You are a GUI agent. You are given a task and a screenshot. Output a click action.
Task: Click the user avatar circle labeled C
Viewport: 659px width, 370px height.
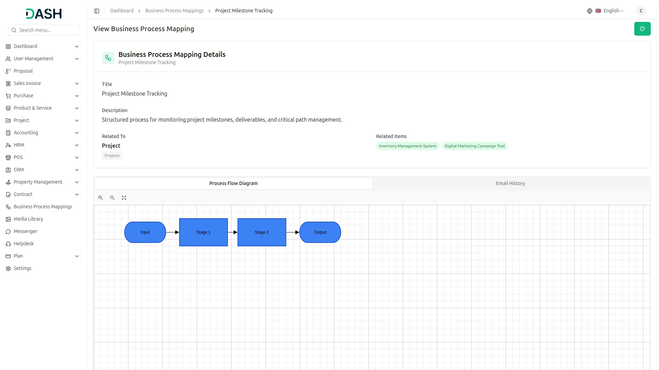click(641, 11)
